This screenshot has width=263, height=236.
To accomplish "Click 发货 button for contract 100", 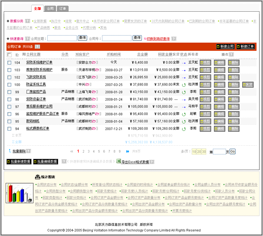I will coord(248,84).
